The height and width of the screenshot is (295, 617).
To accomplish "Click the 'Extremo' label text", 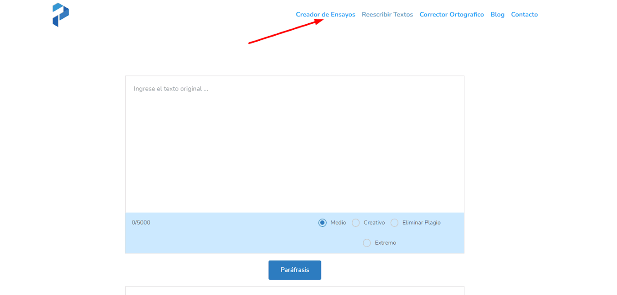I will 385,243.
